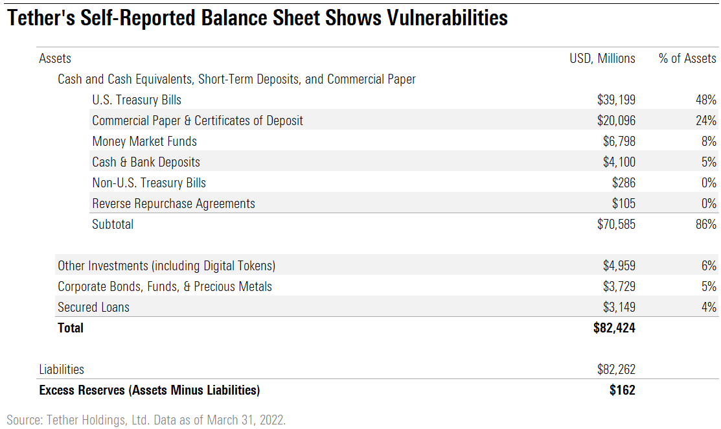Click the Tether Holdings source note

[x=146, y=419]
